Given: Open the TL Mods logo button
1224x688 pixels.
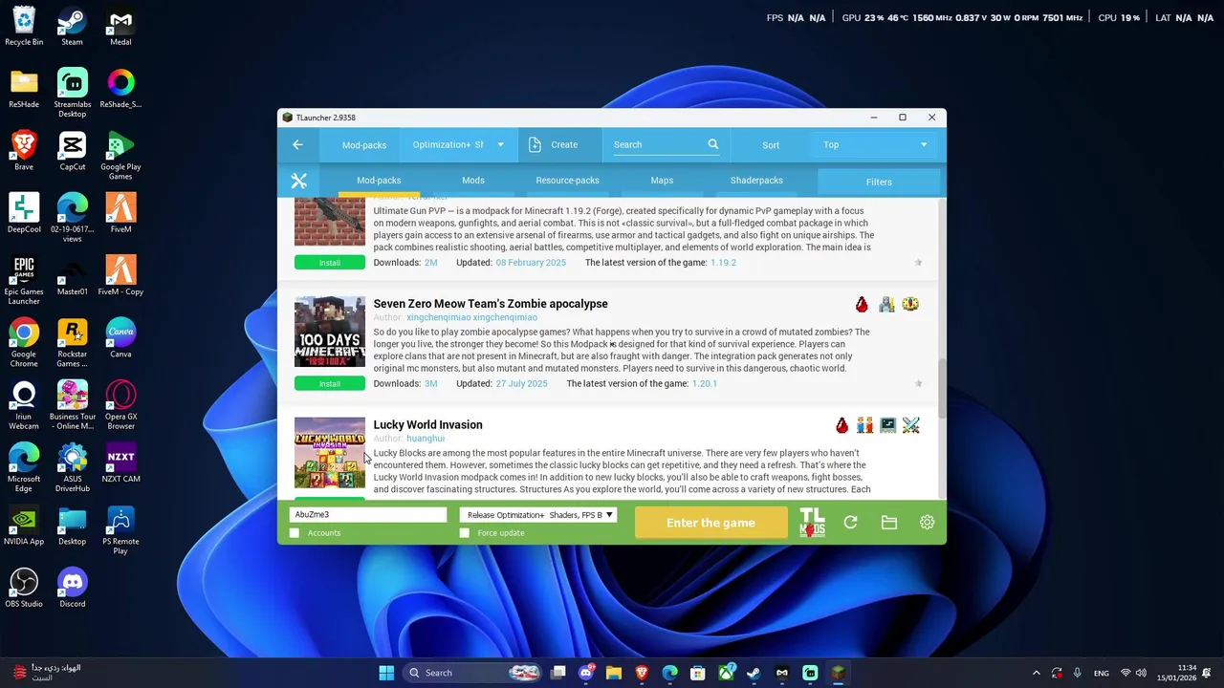Looking at the screenshot, I should pyautogui.click(x=812, y=523).
